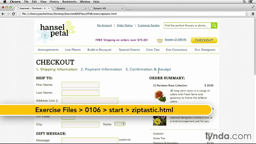Open the Build-a-Bouquet nav item

coord(99,50)
